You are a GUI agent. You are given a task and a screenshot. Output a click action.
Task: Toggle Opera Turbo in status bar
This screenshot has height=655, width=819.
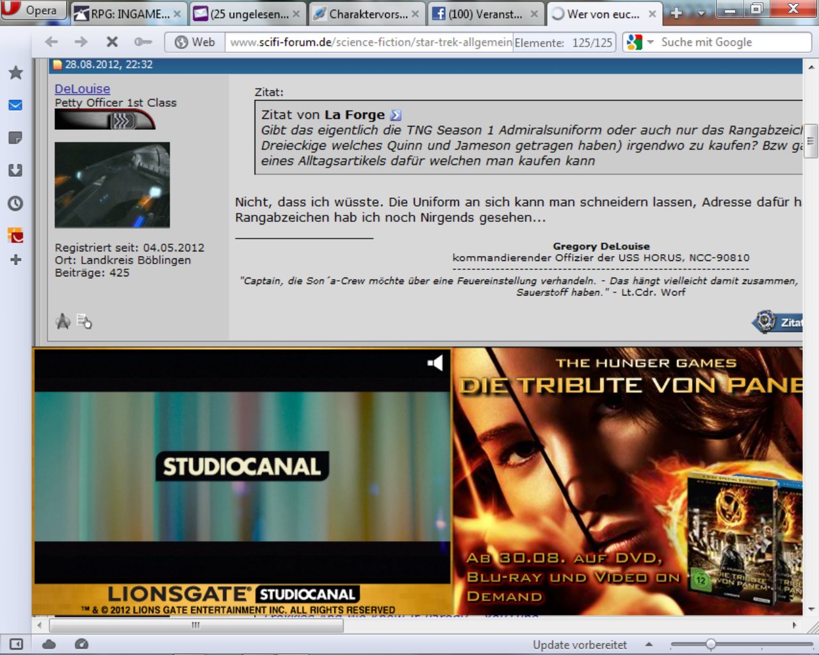(81, 644)
